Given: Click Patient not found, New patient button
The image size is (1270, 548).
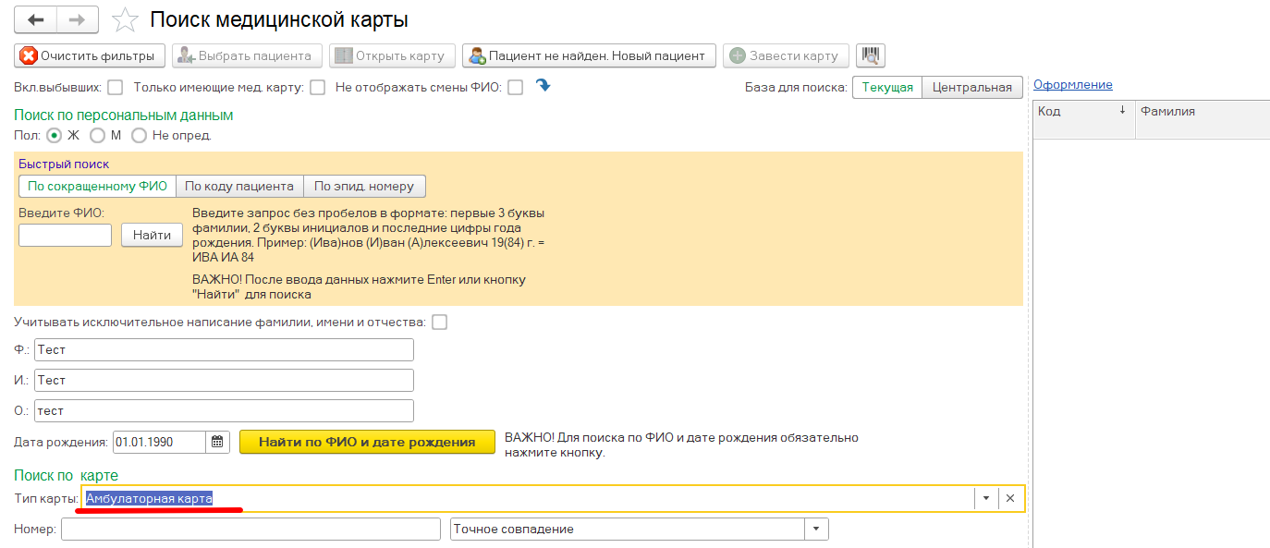Looking at the screenshot, I should 589,55.
